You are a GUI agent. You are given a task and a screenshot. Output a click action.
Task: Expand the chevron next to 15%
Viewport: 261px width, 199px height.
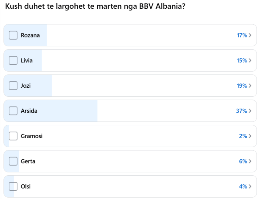[x=250, y=61]
